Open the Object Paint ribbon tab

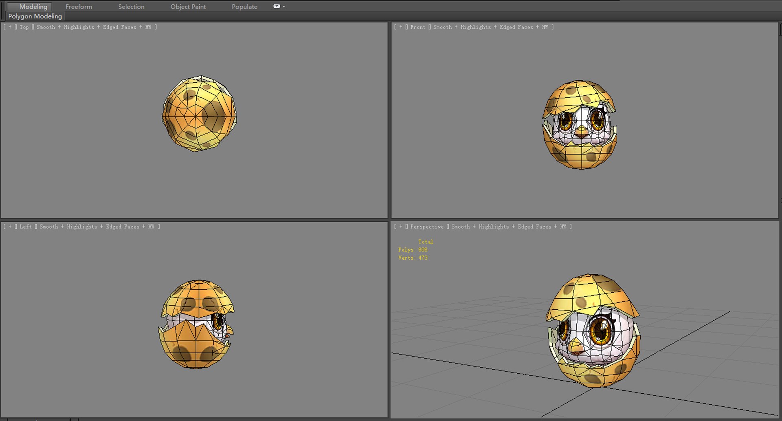pos(188,7)
